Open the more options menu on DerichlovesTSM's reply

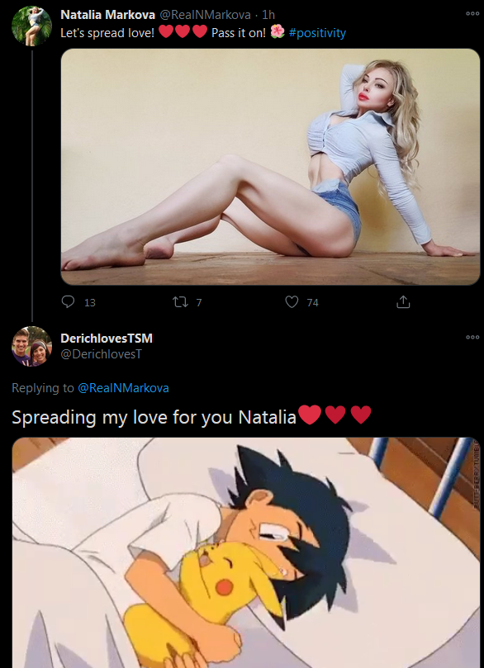(472, 337)
